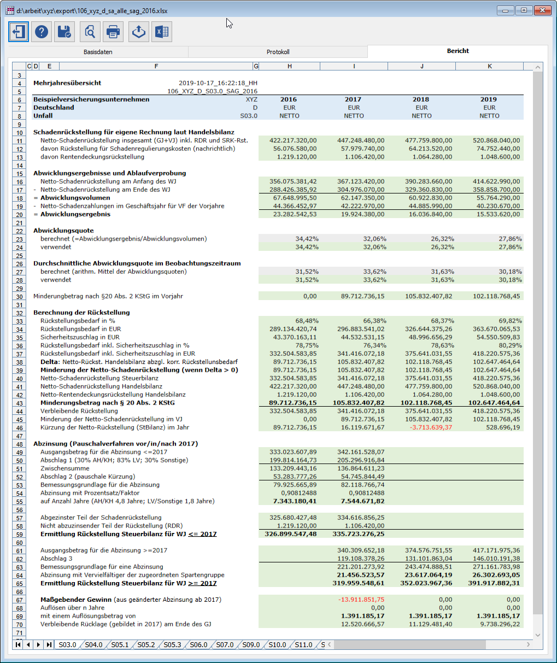The height and width of the screenshot is (663, 557).
Task: Click the printer icon
Action: point(113,32)
